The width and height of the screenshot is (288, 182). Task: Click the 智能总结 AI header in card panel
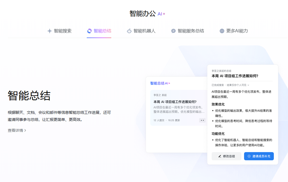pos(160,83)
